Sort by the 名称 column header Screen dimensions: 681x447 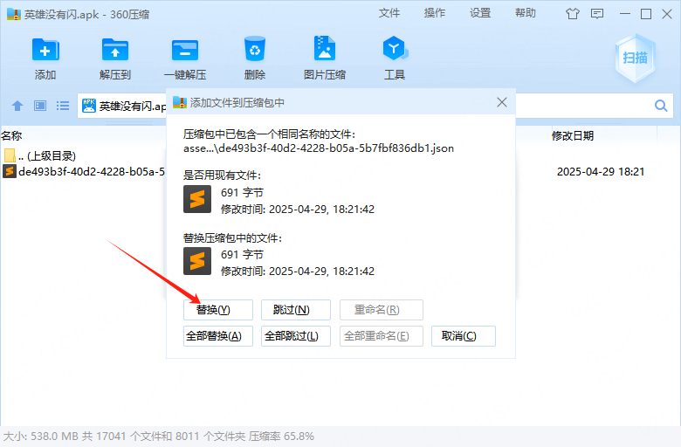[11, 136]
